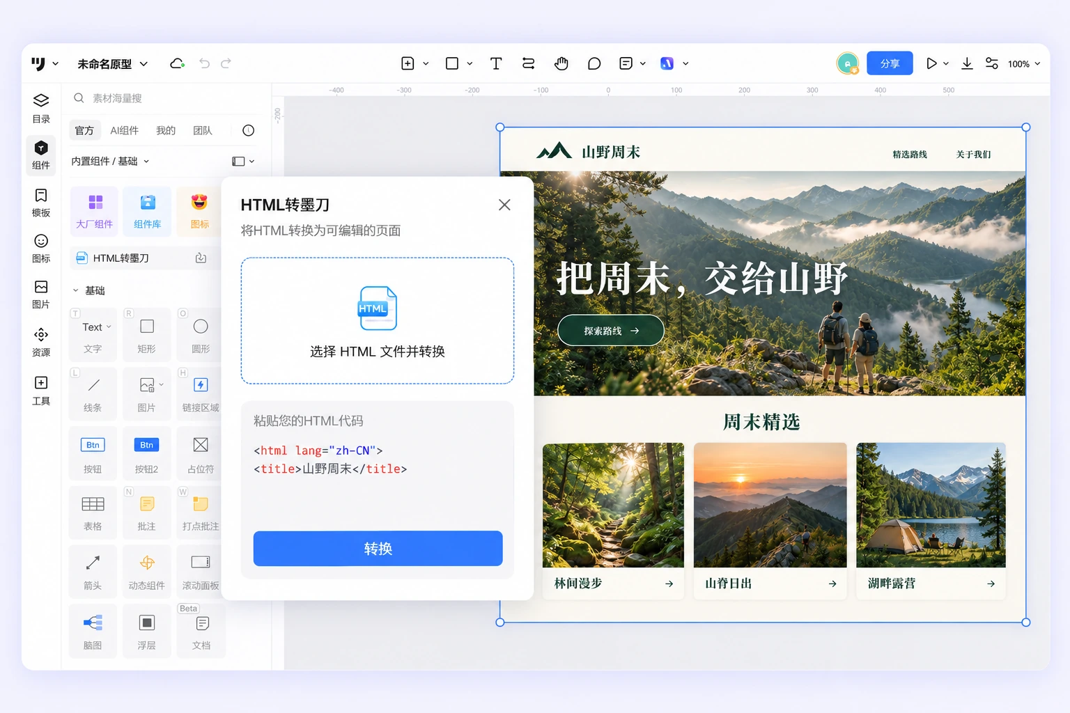Viewport: 1070px width, 713px height.
Task: Select the connector line tool
Action: coord(529,63)
